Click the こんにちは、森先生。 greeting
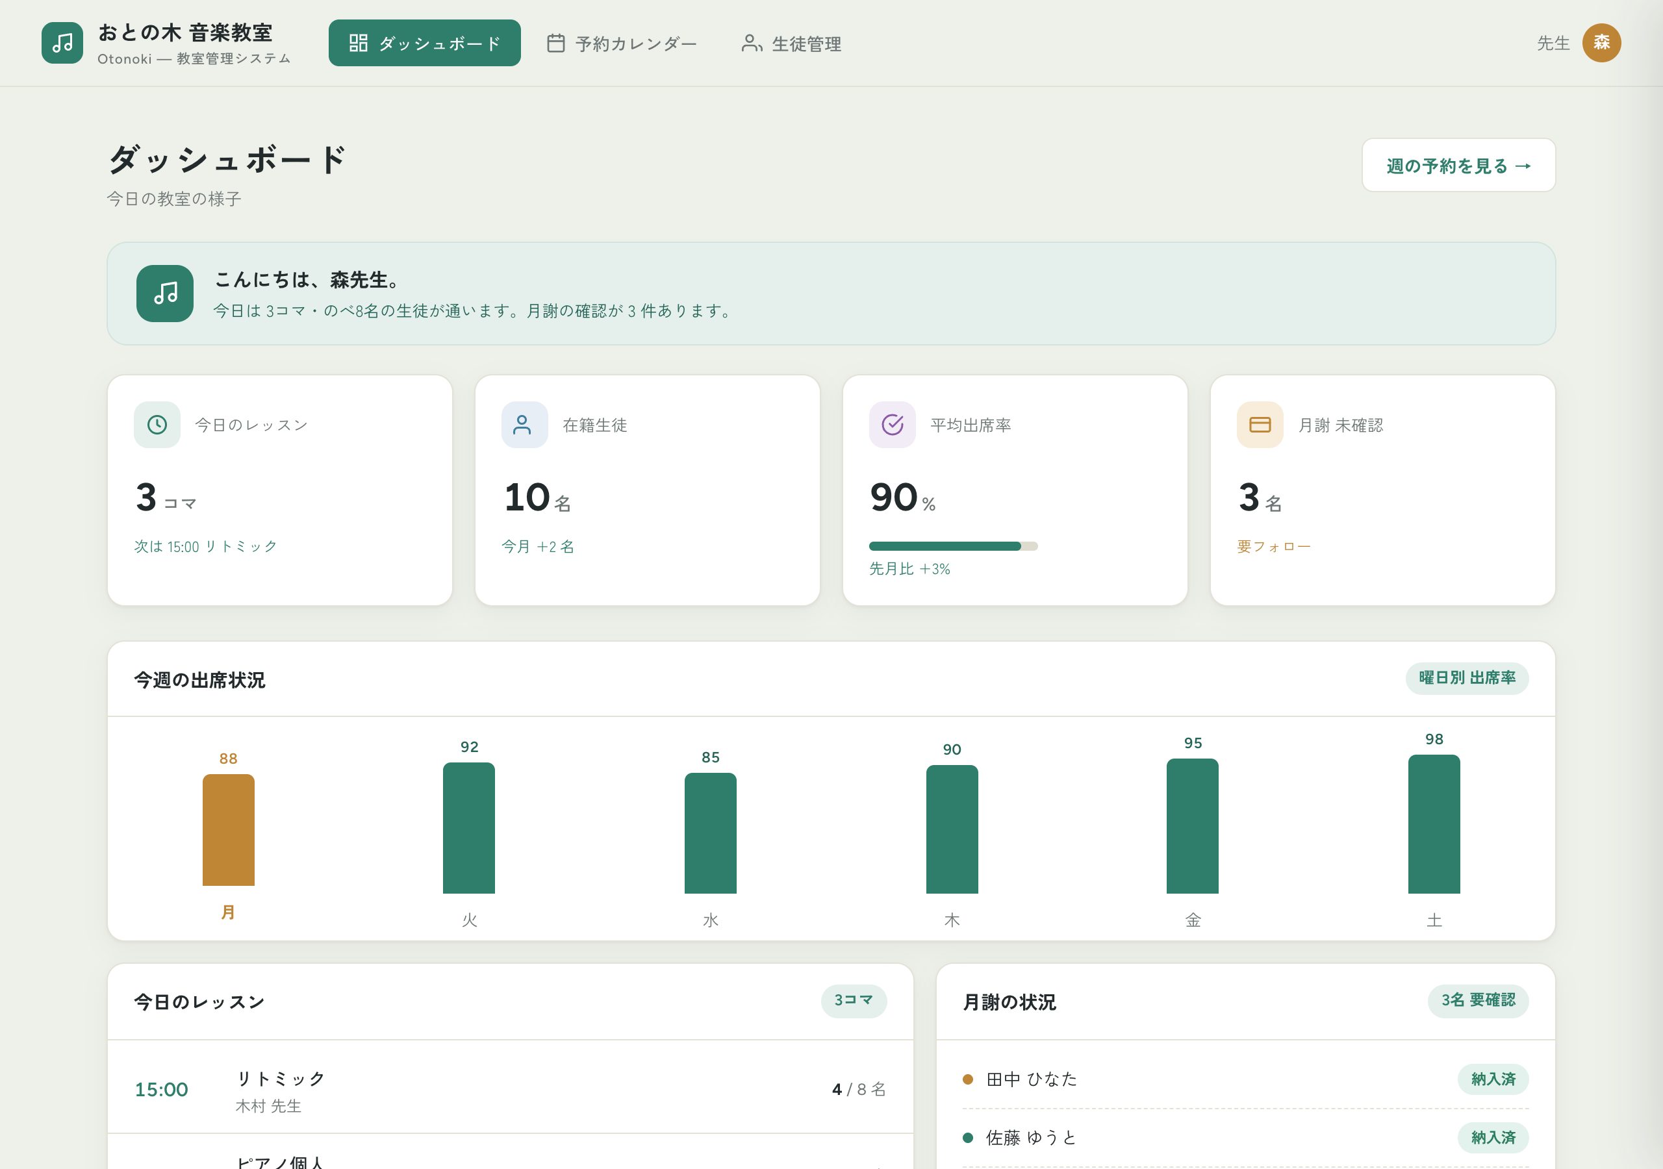This screenshot has height=1169, width=1663. click(309, 279)
